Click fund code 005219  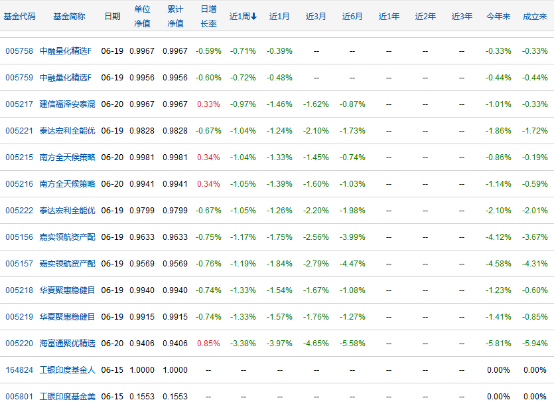pyautogui.click(x=19, y=317)
